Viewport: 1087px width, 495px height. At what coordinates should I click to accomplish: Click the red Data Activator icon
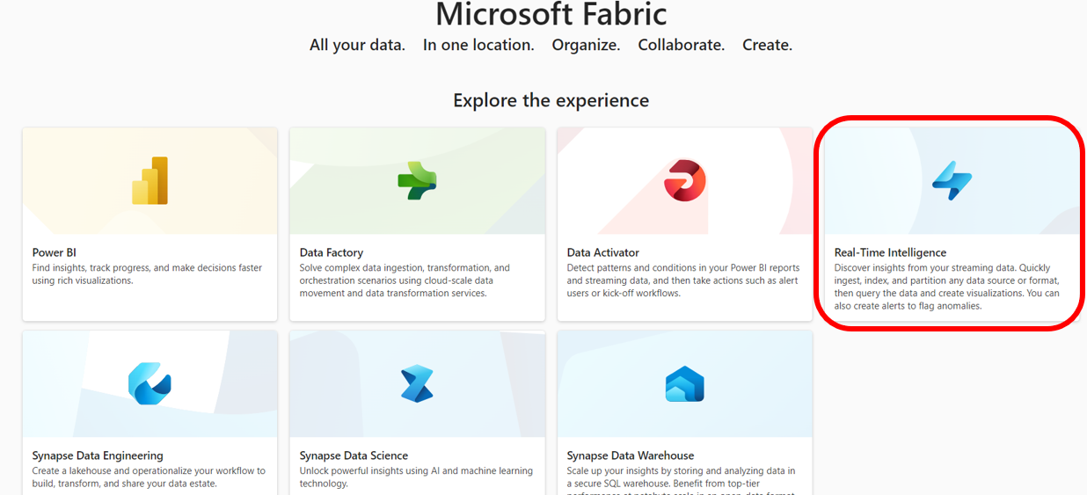(684, 181)
